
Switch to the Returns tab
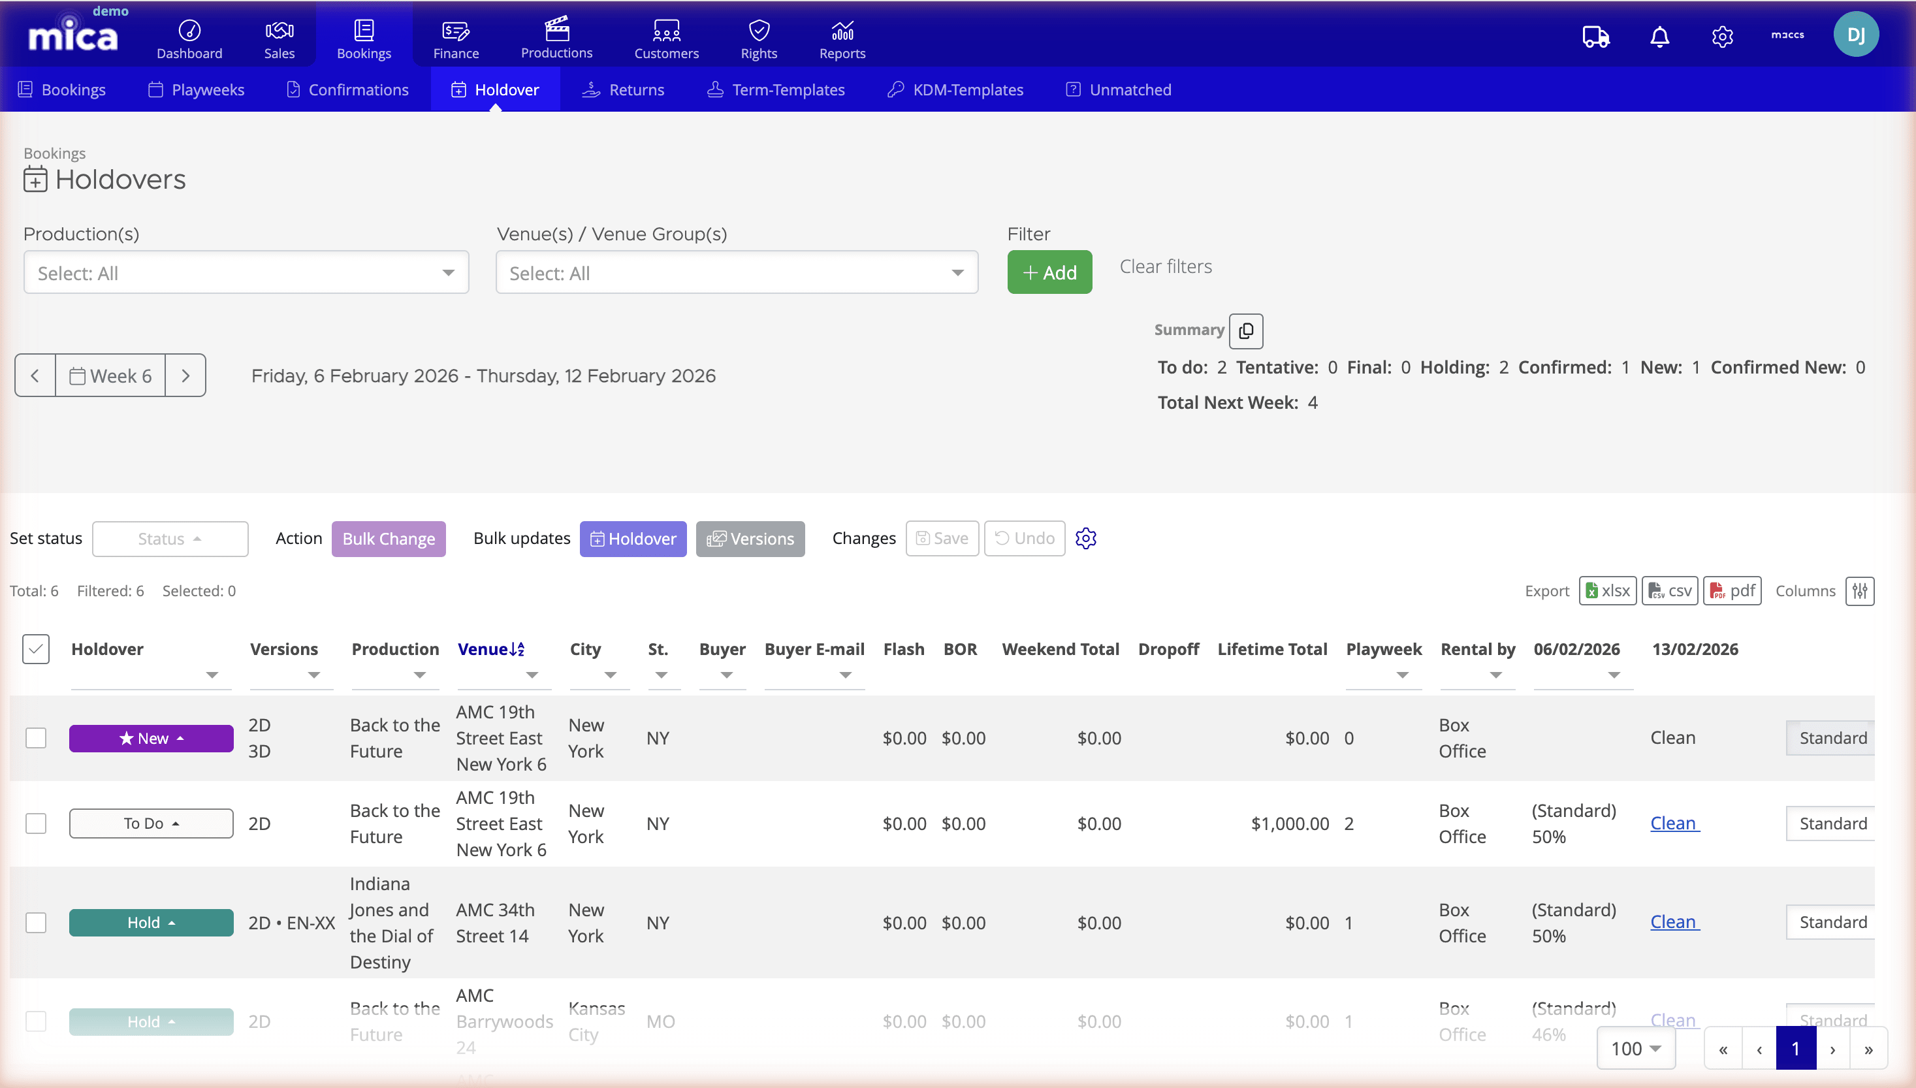coord(624,89)
